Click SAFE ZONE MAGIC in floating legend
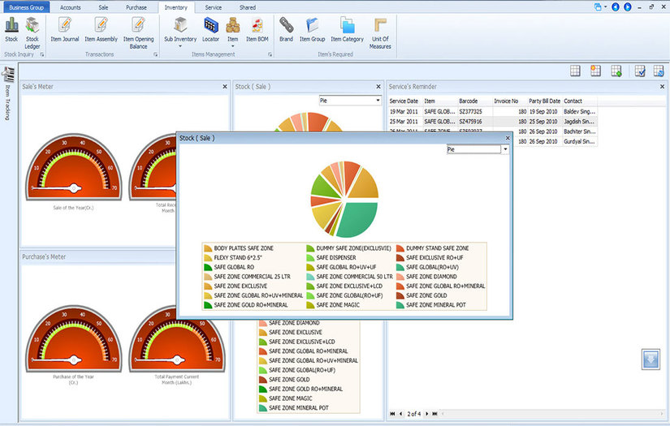This screenshot has height=426, width=670. pos(338,305)
